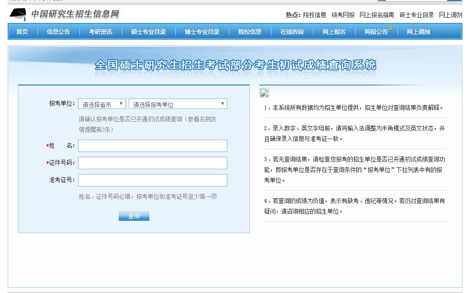Select 硕士专业目录 in the blue nav bar
This screenshot has width=473, height=293.
148,32
